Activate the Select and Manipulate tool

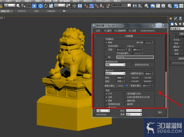click(74, 6)
